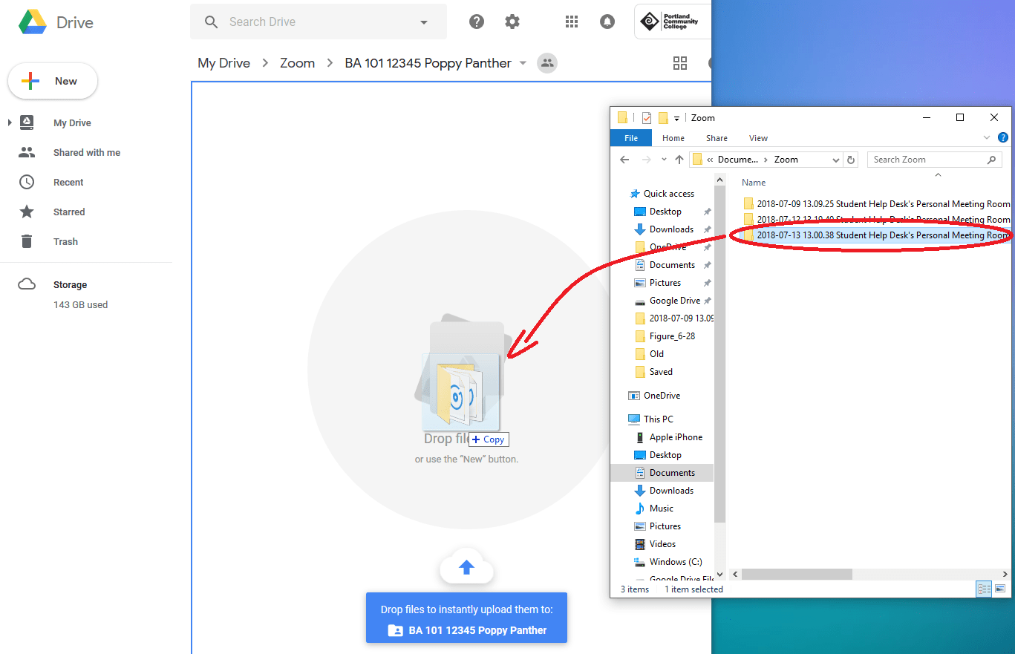
Task: Go to My Drive in the breadcrumb
Action: click(x=223, y=63)
